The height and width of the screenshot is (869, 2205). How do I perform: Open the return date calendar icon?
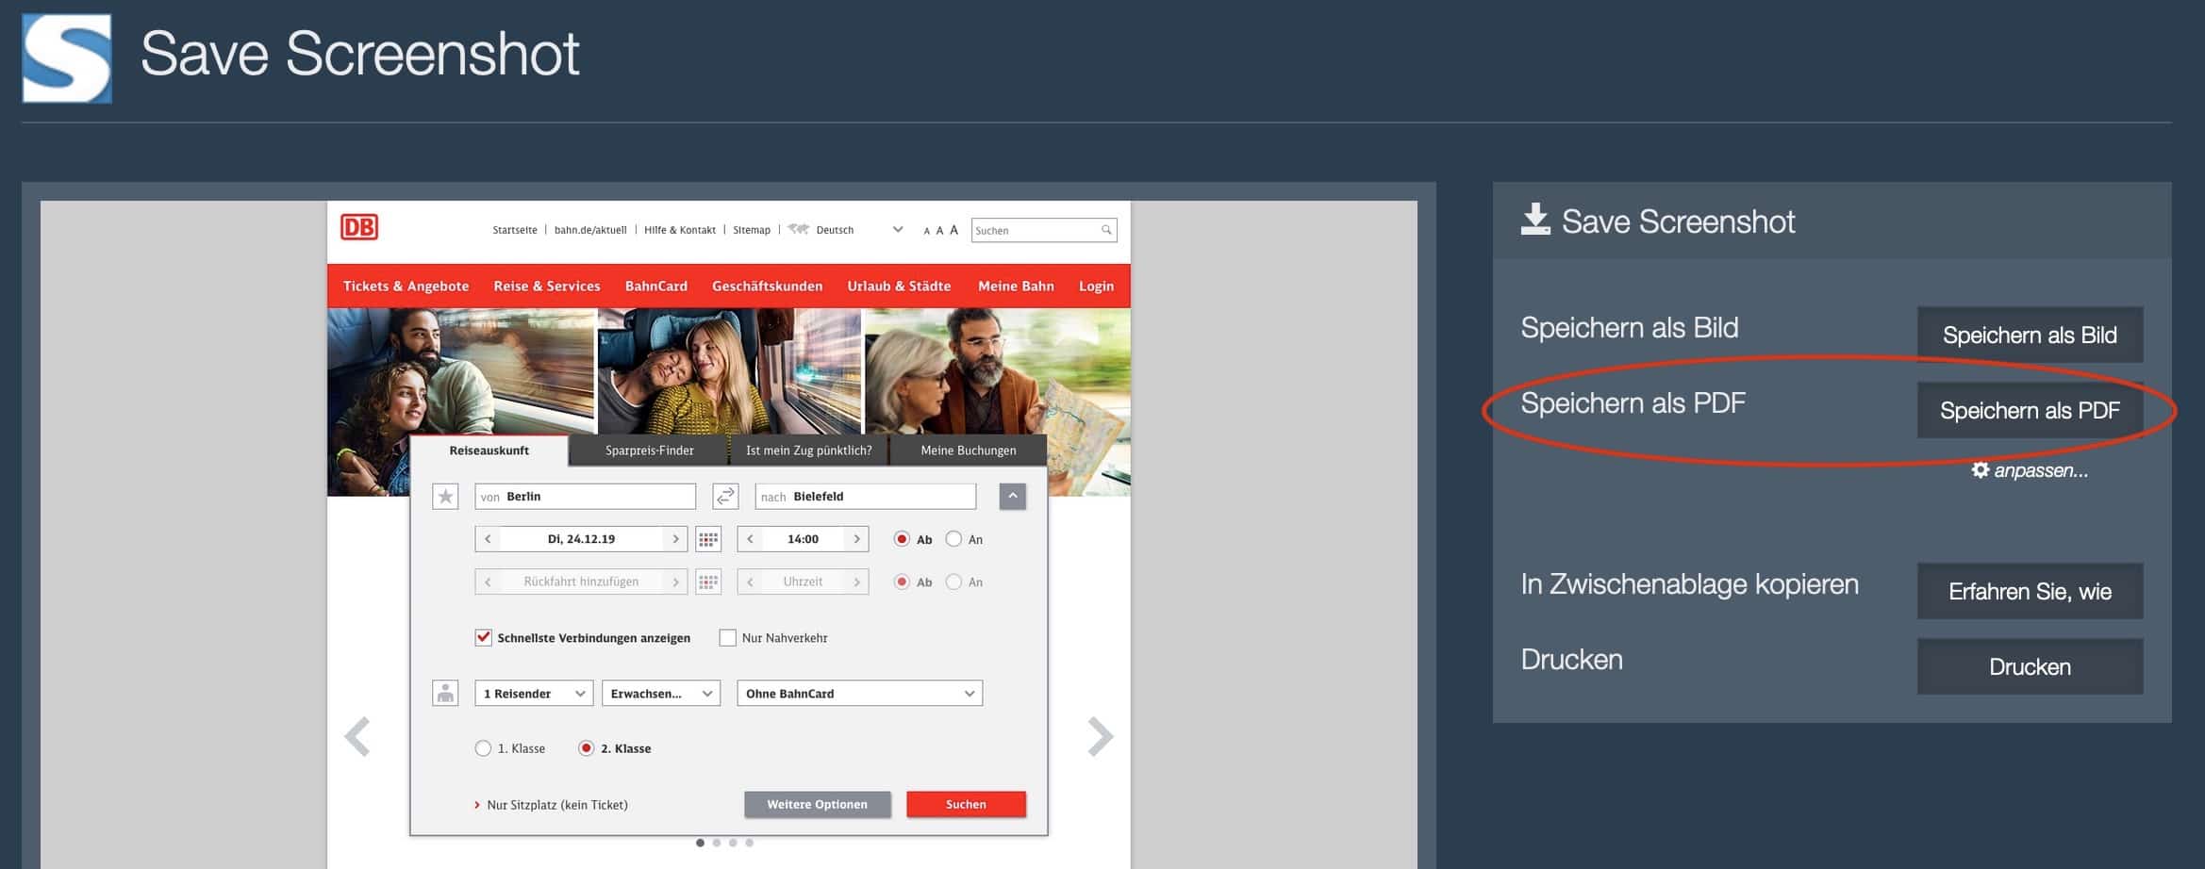pos(708,582)
